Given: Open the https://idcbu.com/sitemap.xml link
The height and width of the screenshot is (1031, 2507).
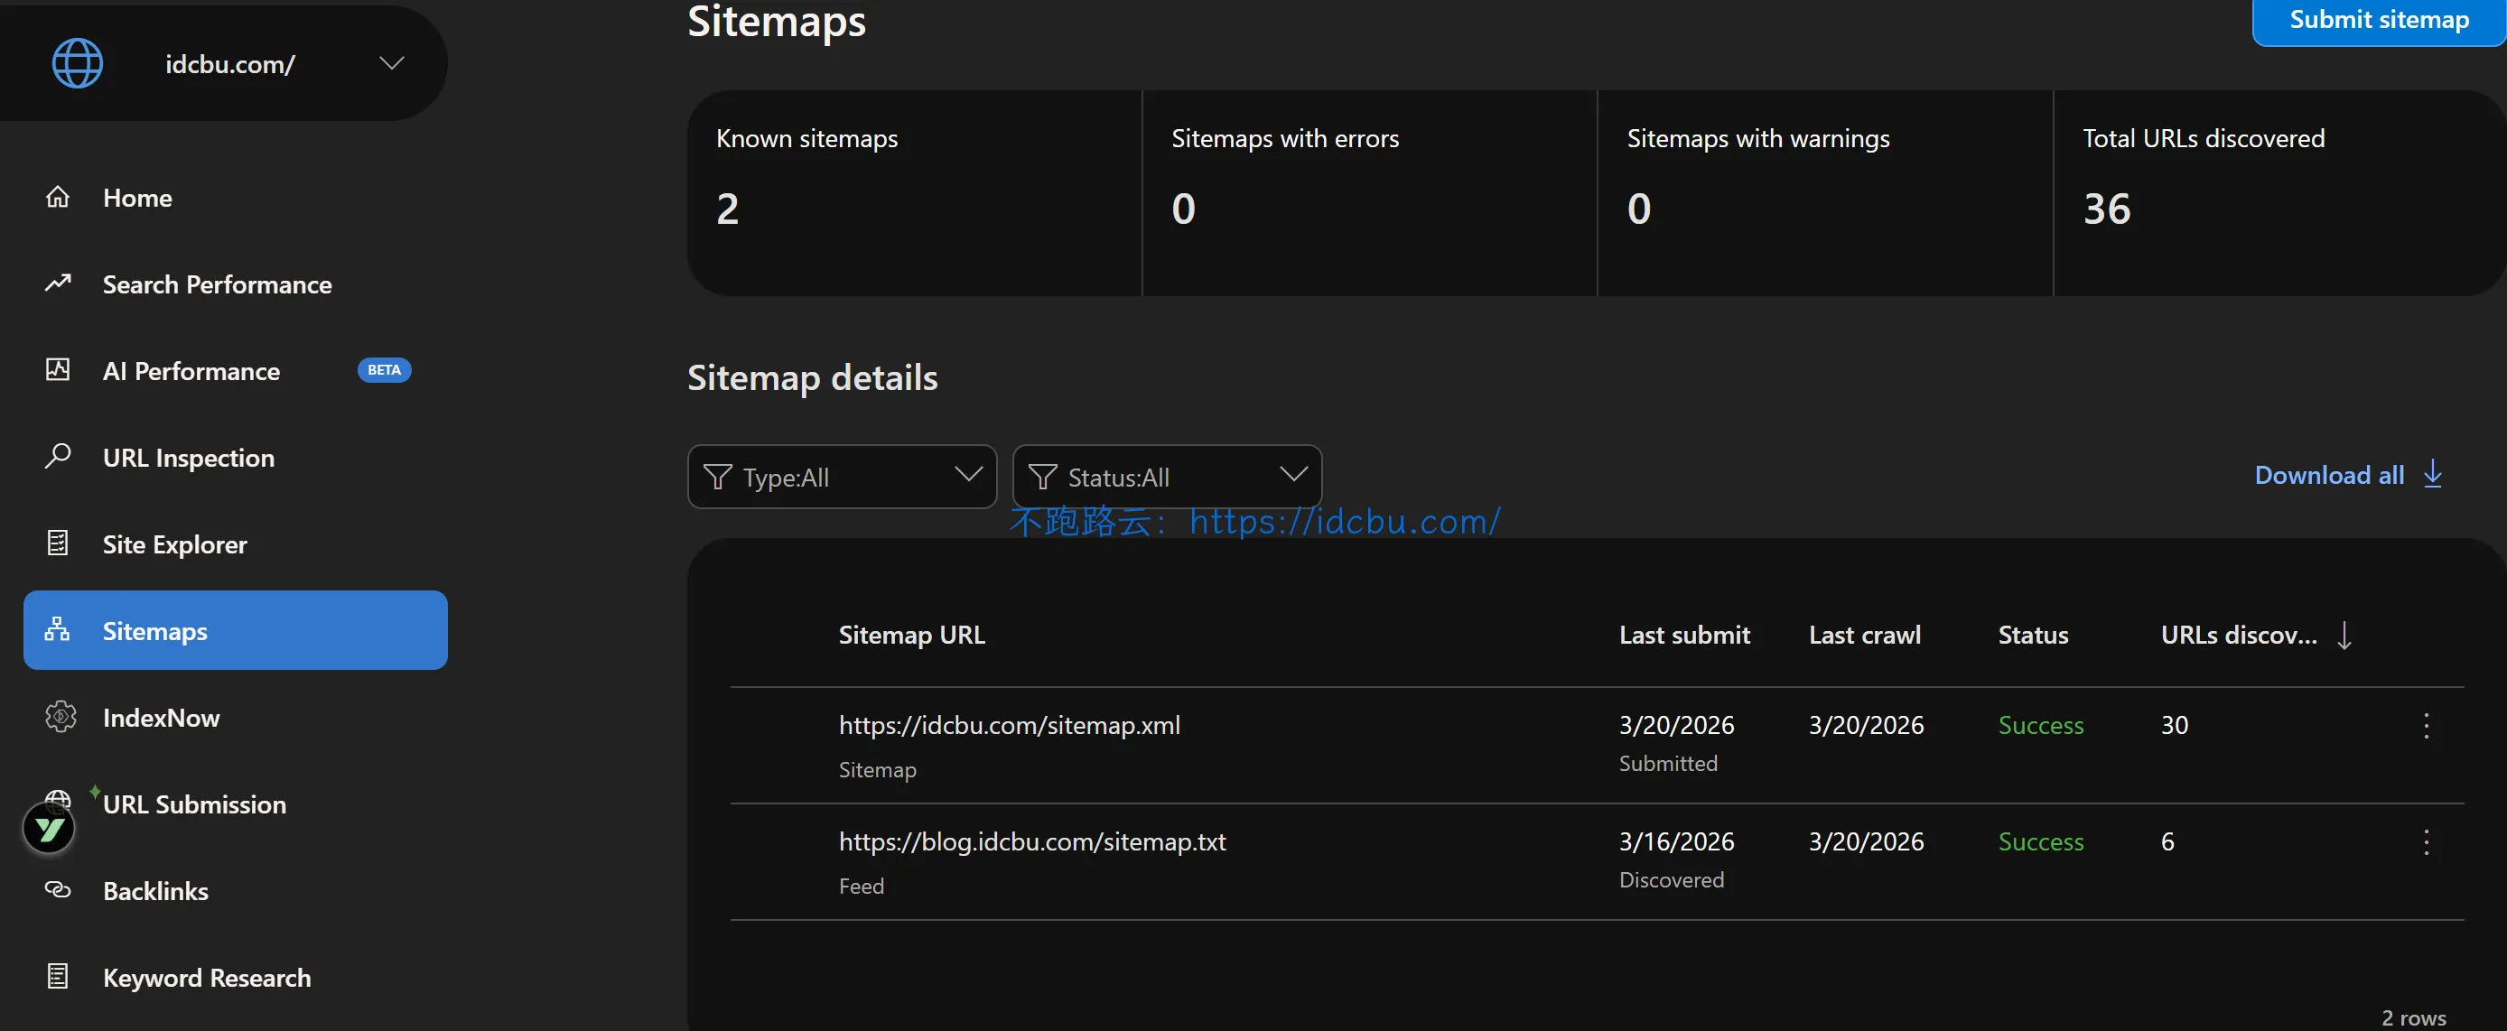Looking at the screenshot, I should pos(1008,726).
